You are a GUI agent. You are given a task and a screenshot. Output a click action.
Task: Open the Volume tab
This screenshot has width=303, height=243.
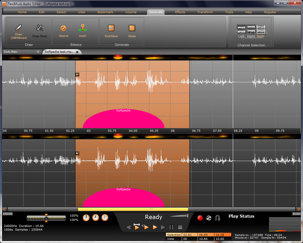tap(131, 12)
